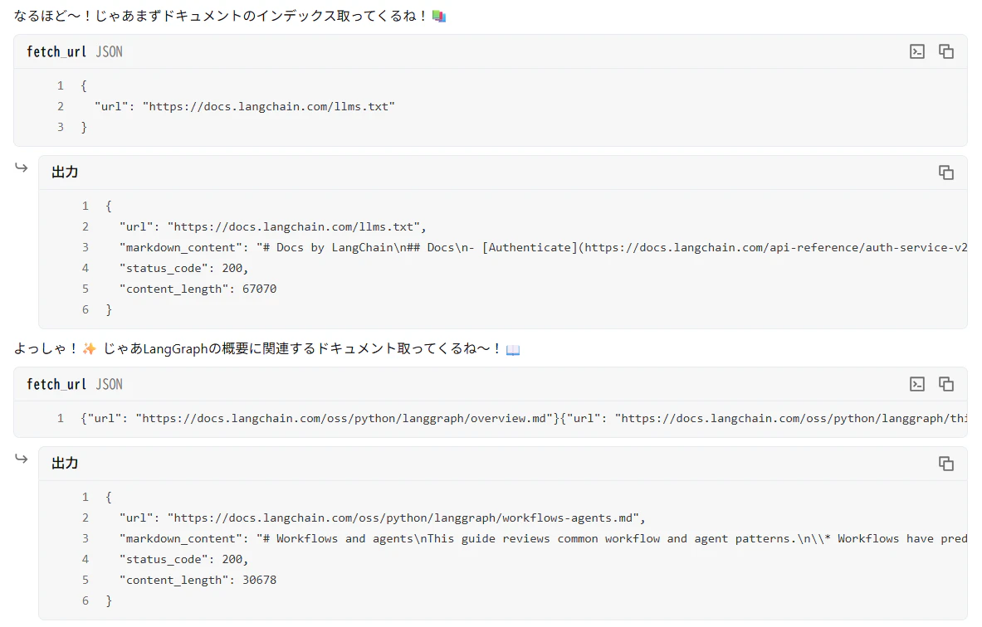Screen dimensions: 982x627
Task: Click the first 出力 header label
Action: (65, 172)
